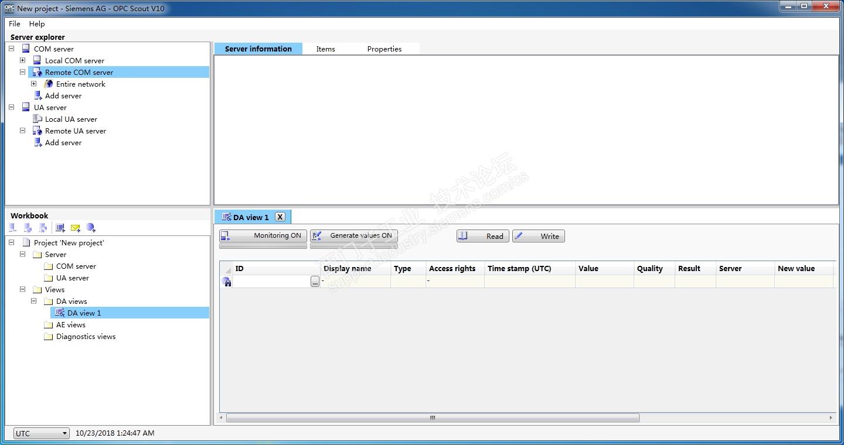844x445 pixels.
Task: Click the Display name column header
Action: coord(356,268)
